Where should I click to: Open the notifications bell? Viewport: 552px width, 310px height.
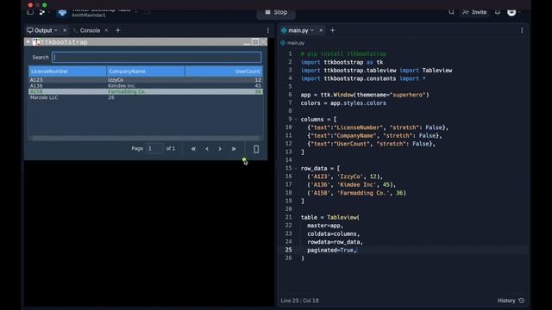point(498,12)
